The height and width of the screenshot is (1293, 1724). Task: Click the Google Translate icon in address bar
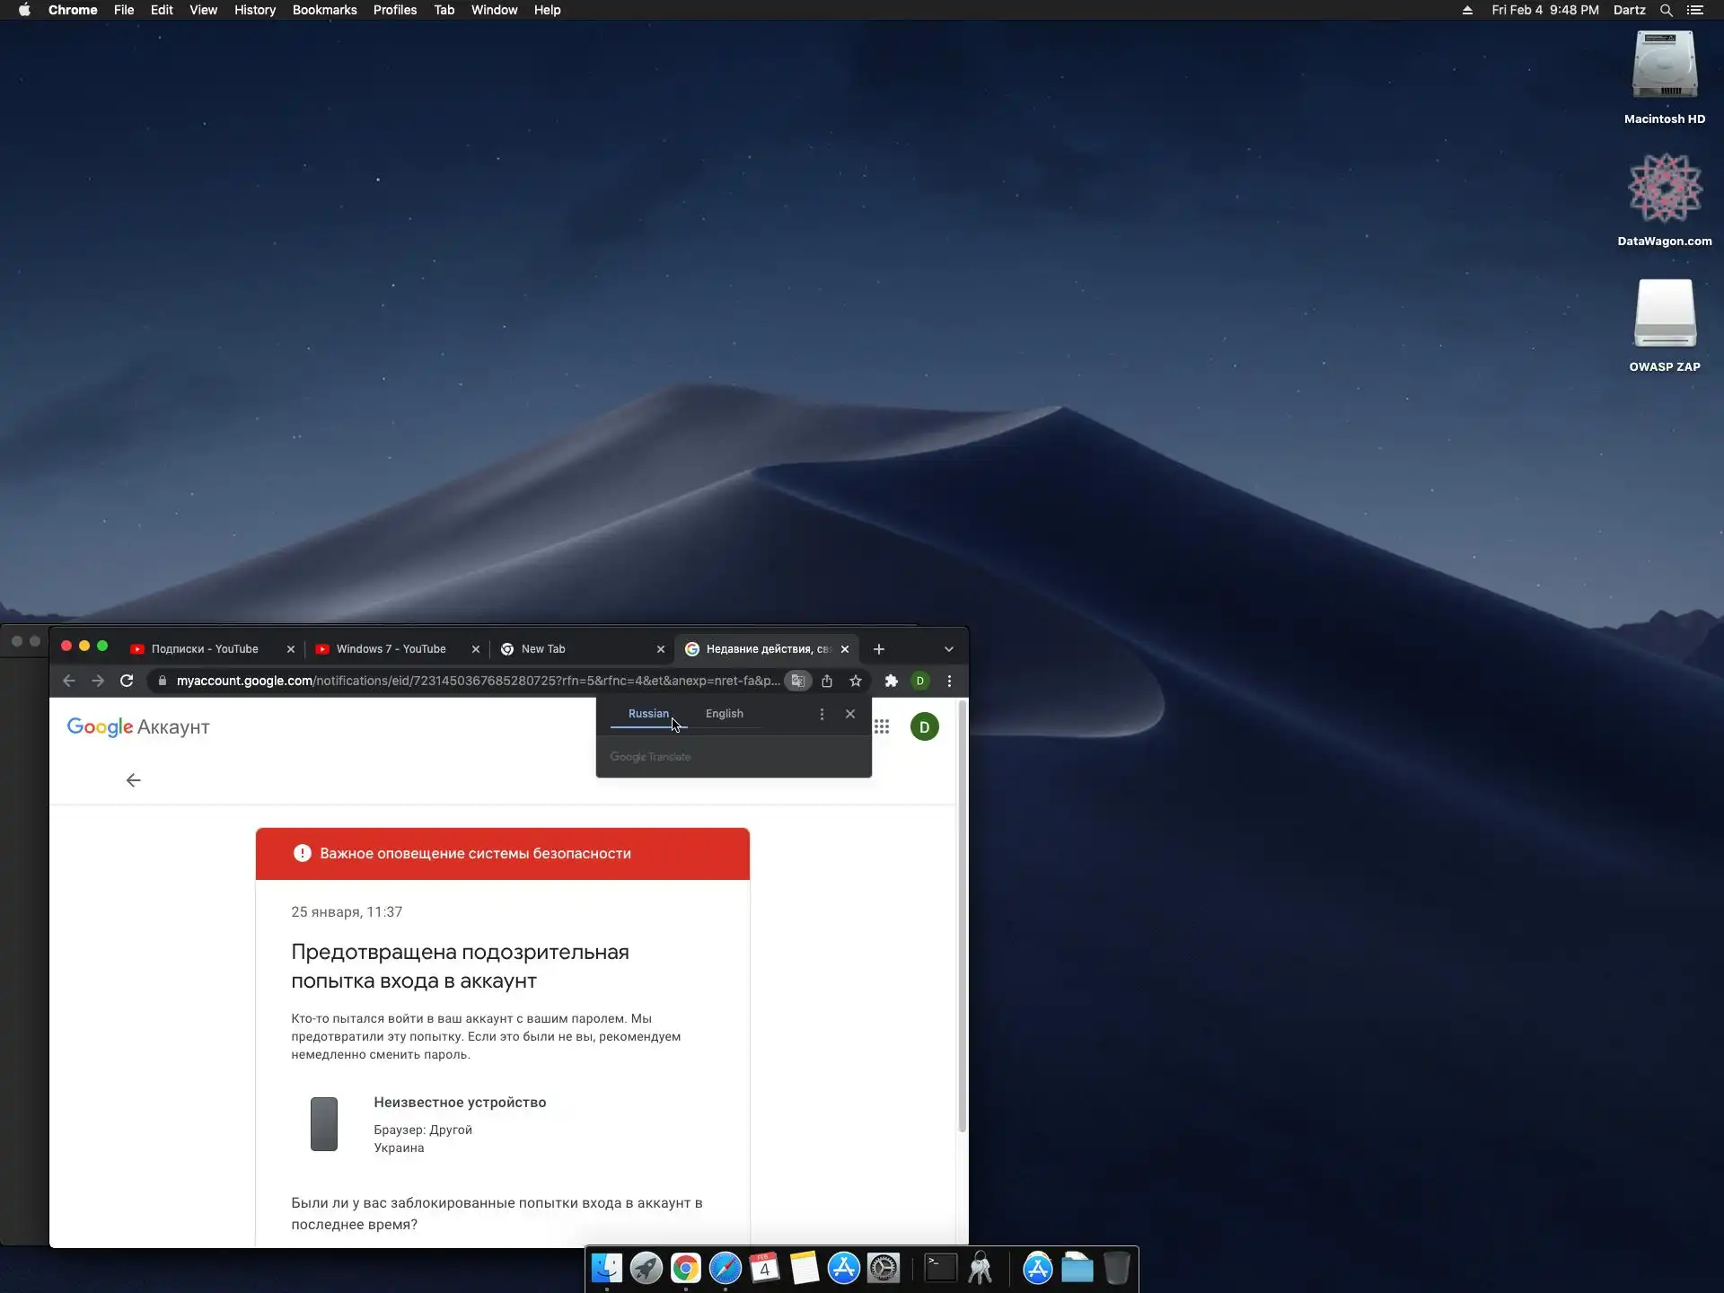point(797,681)
